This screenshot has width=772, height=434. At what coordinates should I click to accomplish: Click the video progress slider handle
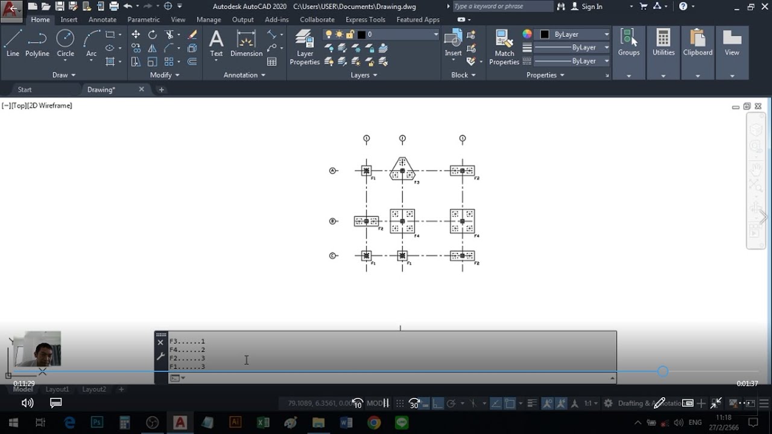click(x=663, y=371)
